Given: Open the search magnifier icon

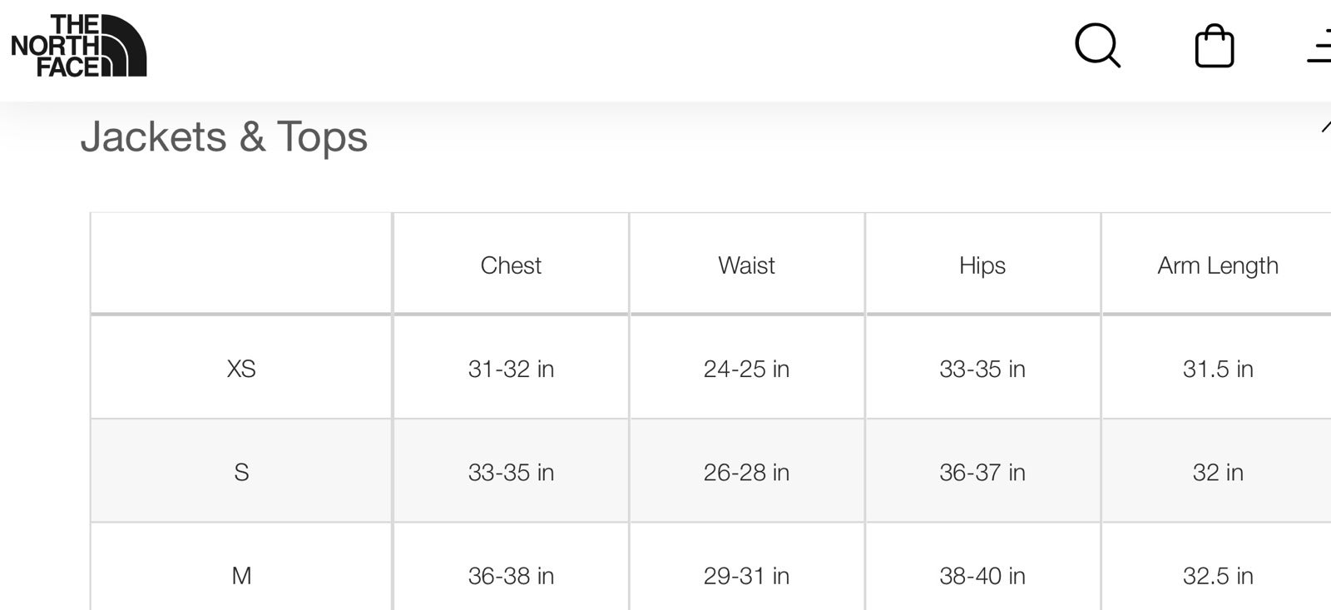Looking at the screenshot, I should [1098, 45].
